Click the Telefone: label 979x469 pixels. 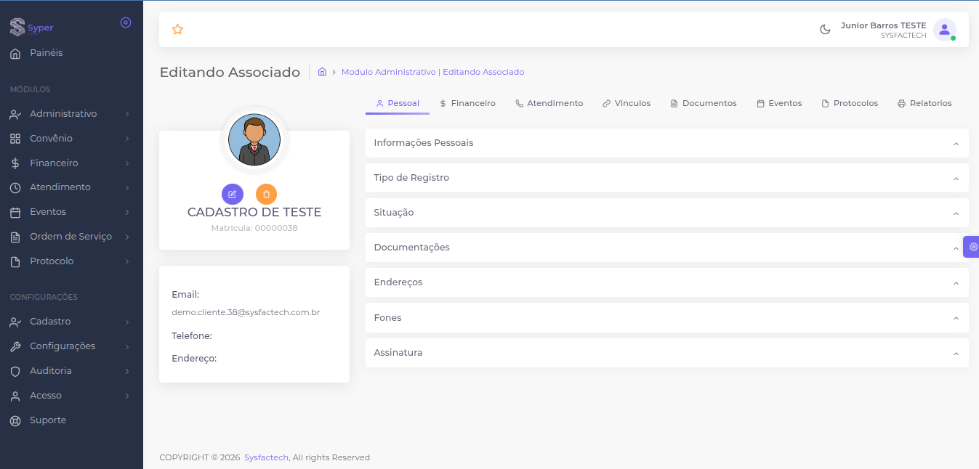click(192, 336)
